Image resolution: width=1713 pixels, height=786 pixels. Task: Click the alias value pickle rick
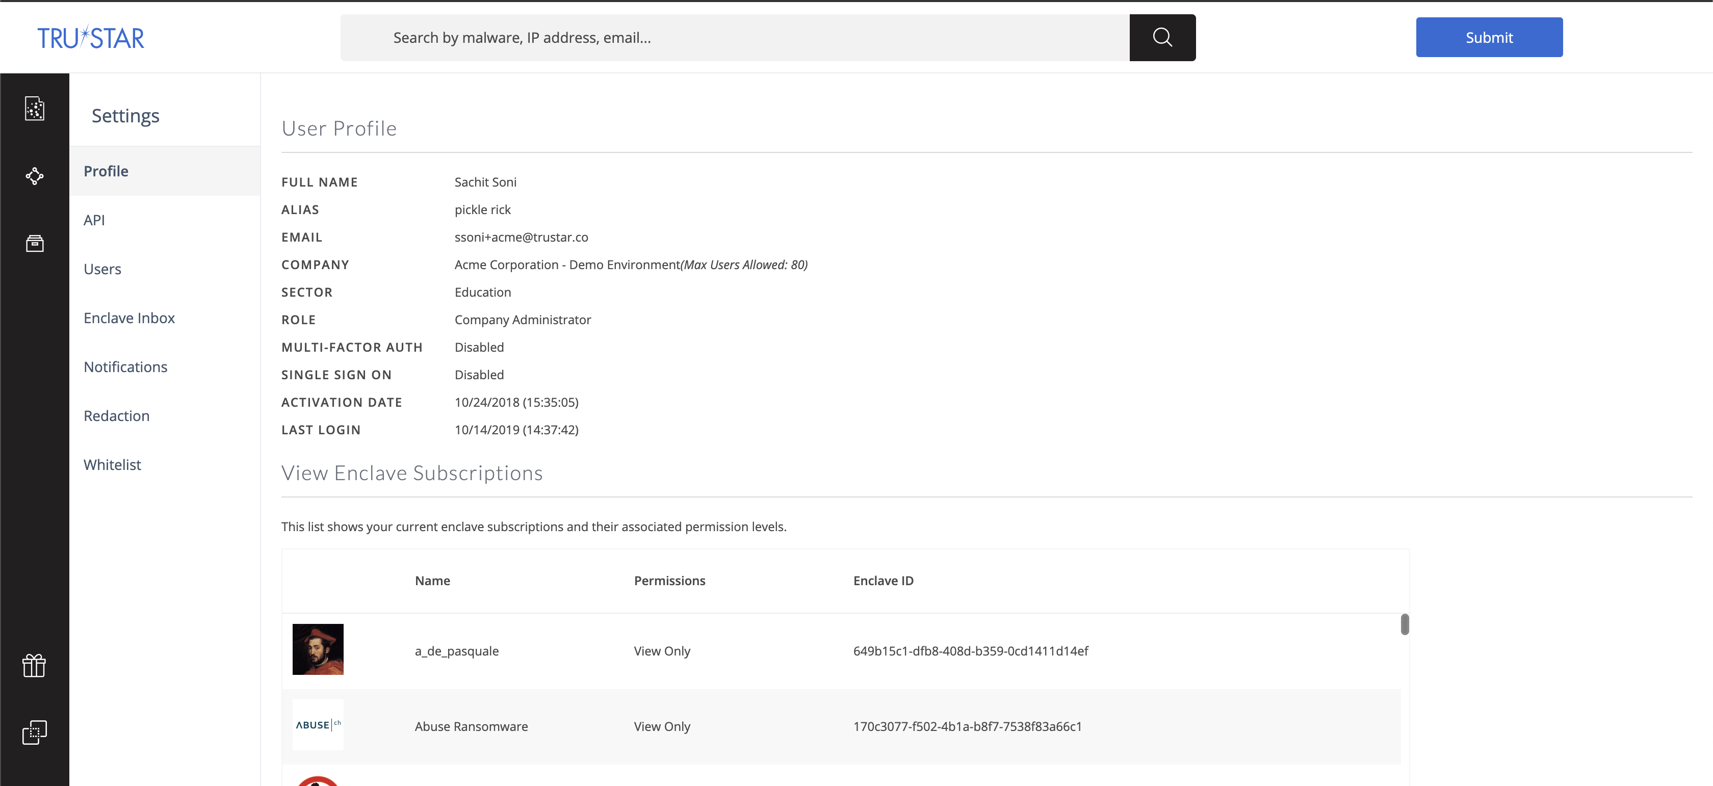[x=483, y=209]
